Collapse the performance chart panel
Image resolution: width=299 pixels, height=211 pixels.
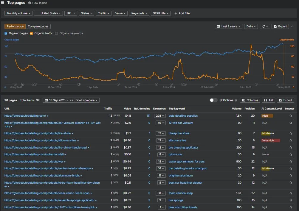[x=292, y=26]
